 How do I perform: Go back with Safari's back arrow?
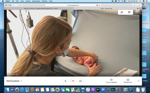(13, 5)
